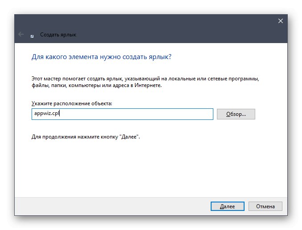Click the blue heading about creating a shortcut
The image size is (302, 230).
click(102, 57)
